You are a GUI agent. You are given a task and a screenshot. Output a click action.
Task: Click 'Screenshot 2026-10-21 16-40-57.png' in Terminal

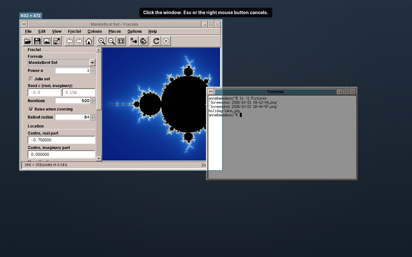243,107
